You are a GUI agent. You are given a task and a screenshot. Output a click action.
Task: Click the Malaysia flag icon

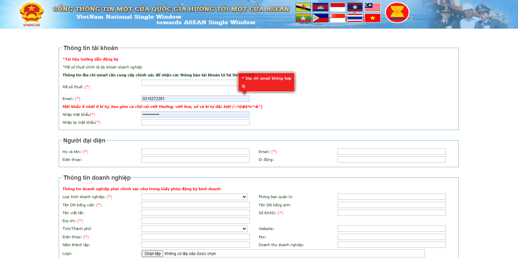[373, 7]
